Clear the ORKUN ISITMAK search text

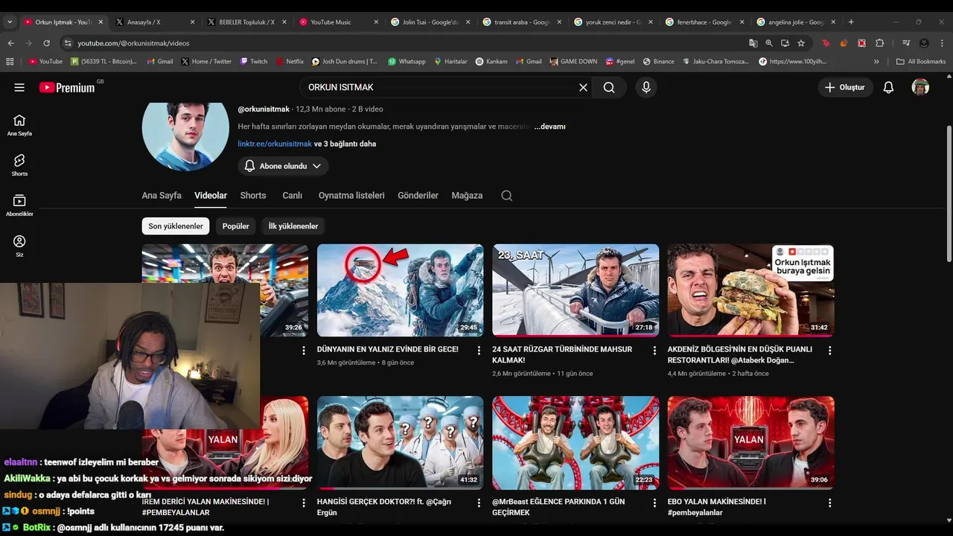[583, 87]
